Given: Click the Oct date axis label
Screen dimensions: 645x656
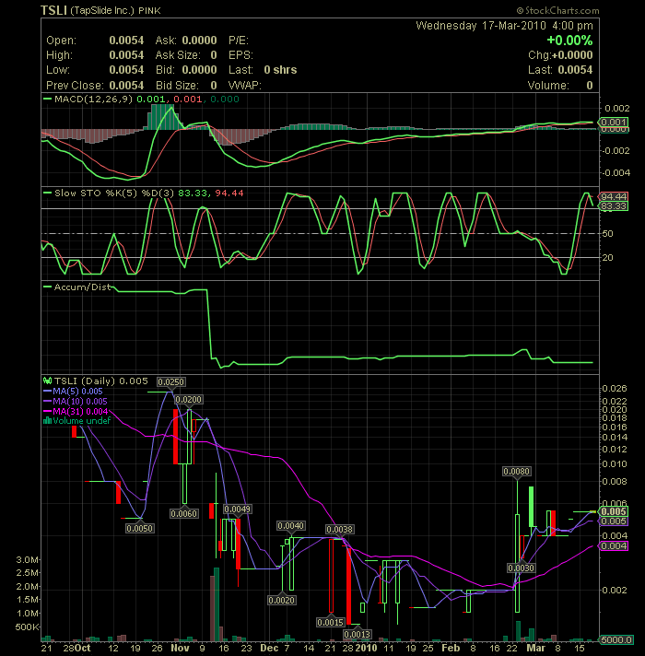Looking at the screenshot, I should (x=83, y=648).
